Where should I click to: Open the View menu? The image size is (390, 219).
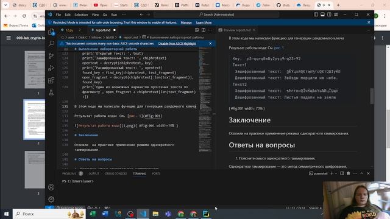coord(95,15)
